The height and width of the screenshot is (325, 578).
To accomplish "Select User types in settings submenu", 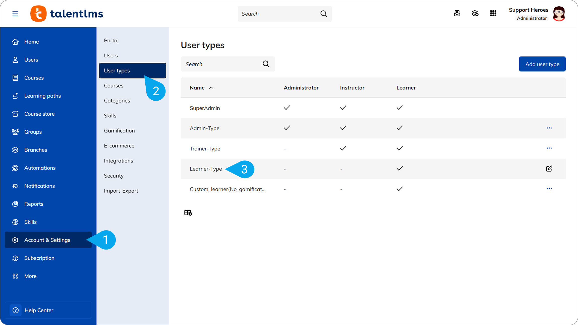I will [x=133, y=70].
